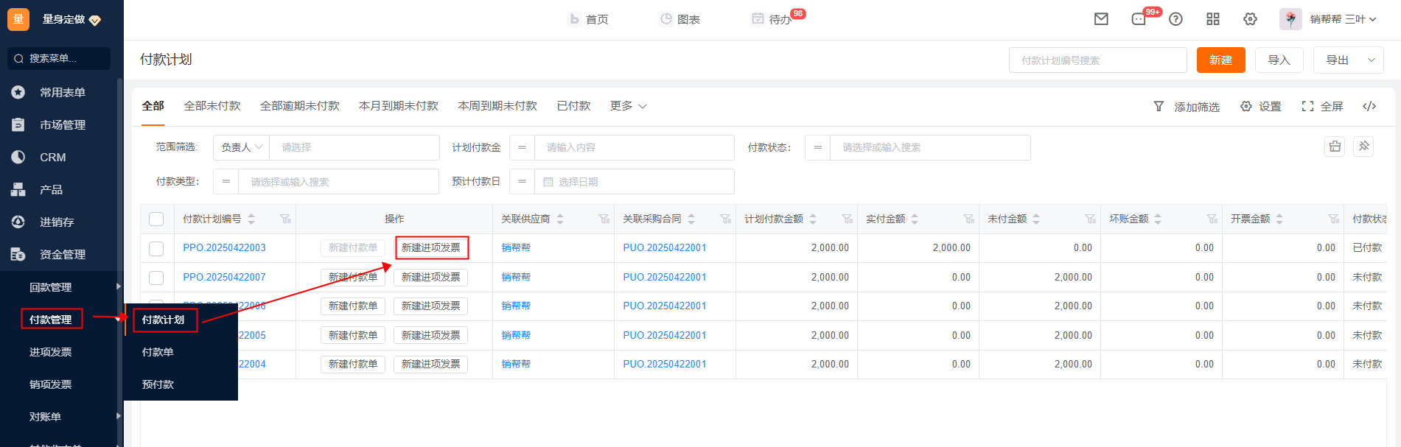Filter the 付款计划编号 column
1401x447 pixels.
tap(285, 219)
